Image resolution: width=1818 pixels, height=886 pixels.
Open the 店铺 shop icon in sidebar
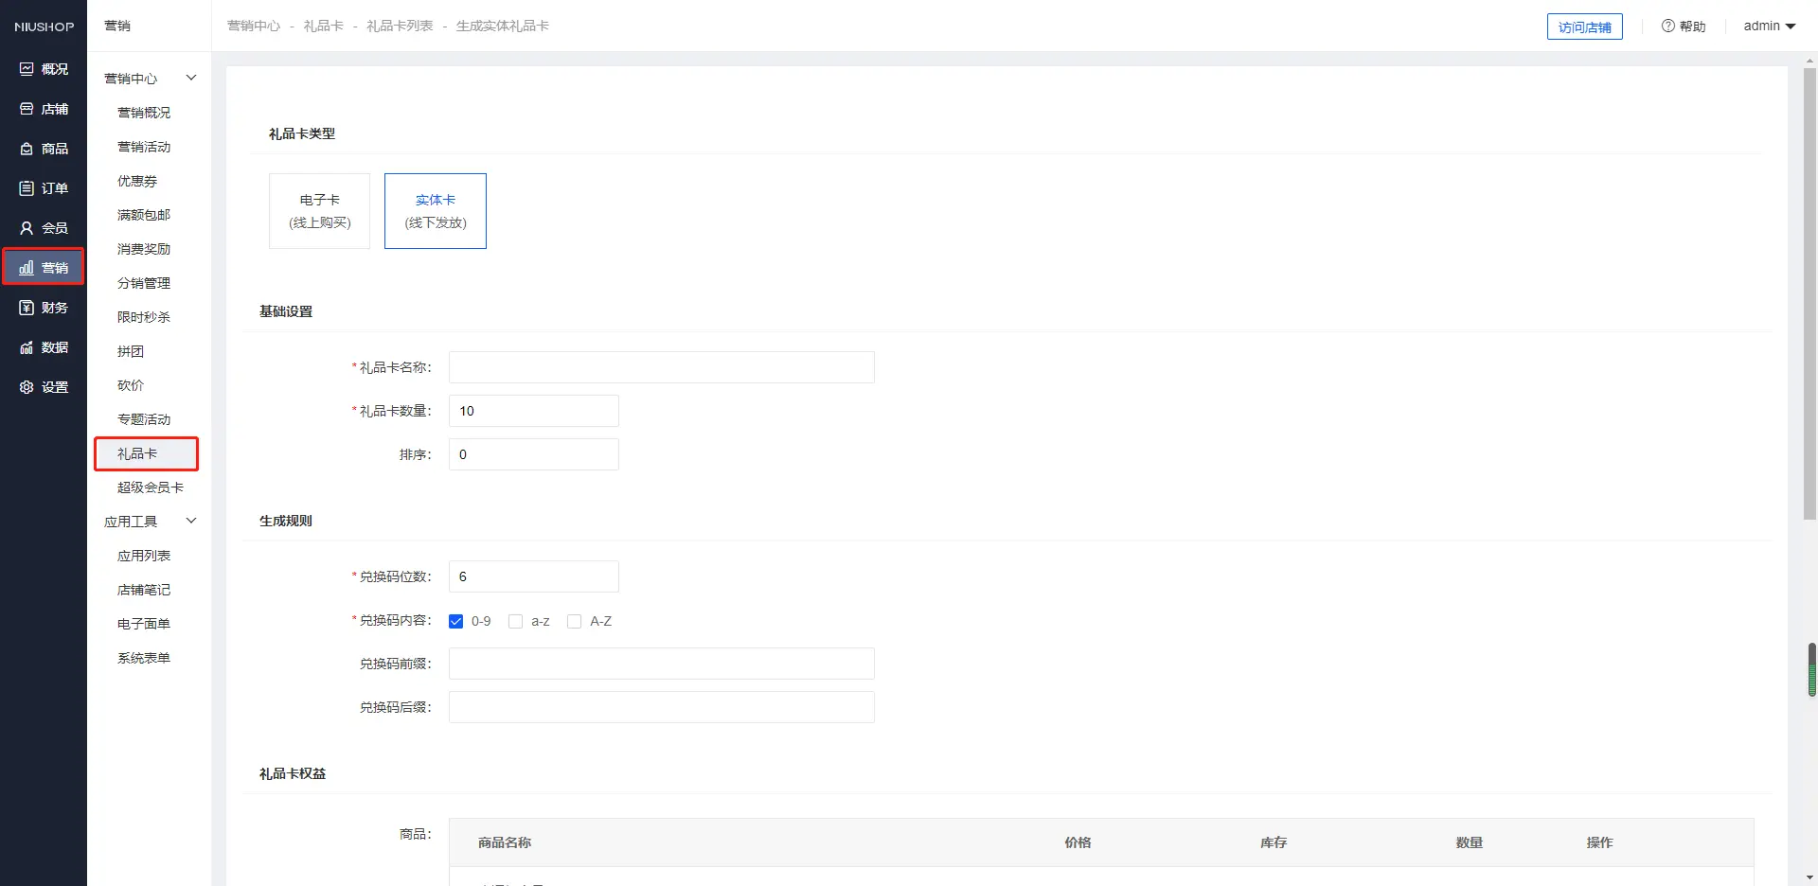pyautogui.click(x=27, y=109)
